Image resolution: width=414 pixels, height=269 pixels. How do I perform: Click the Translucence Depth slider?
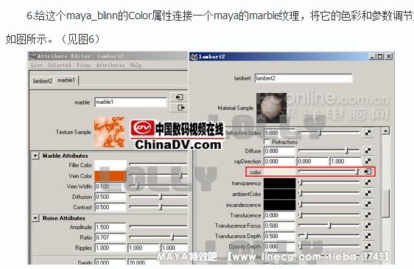coord(329,235)
